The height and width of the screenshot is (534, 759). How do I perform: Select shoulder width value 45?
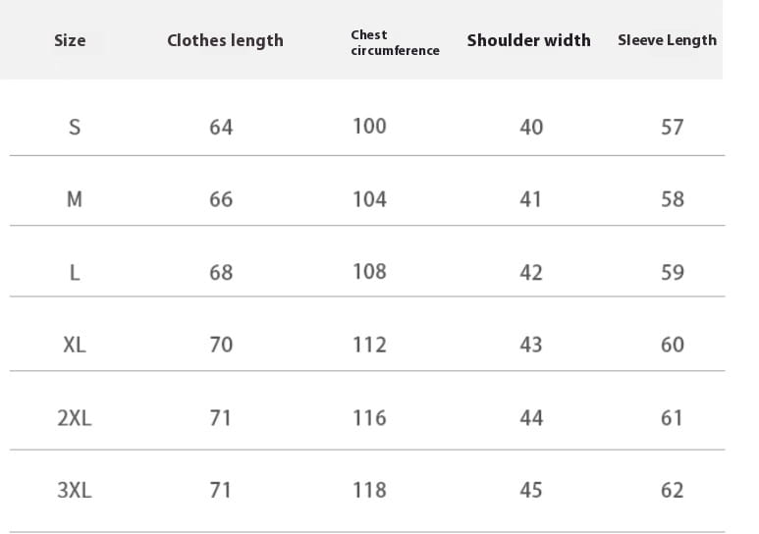(x=531, y=491)
